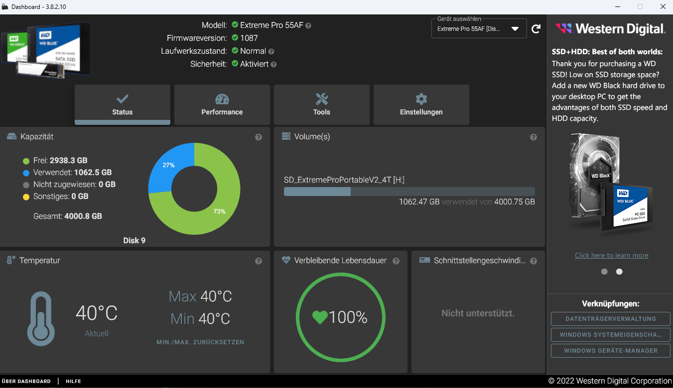
Task: Click the Kapazität panel help icon
Action: point(259,137)
